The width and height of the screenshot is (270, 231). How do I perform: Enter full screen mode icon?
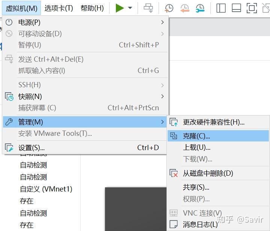[252, 8]
